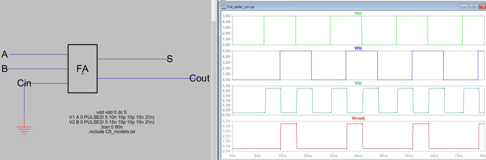486x160 pixels.
Task: Select the '.include C5_models.txt' directive
Action: (x=112, y=132)
